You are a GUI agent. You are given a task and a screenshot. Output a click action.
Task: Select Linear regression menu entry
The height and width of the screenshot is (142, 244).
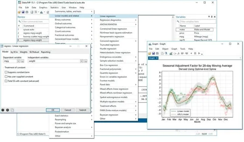pos(116,16)
